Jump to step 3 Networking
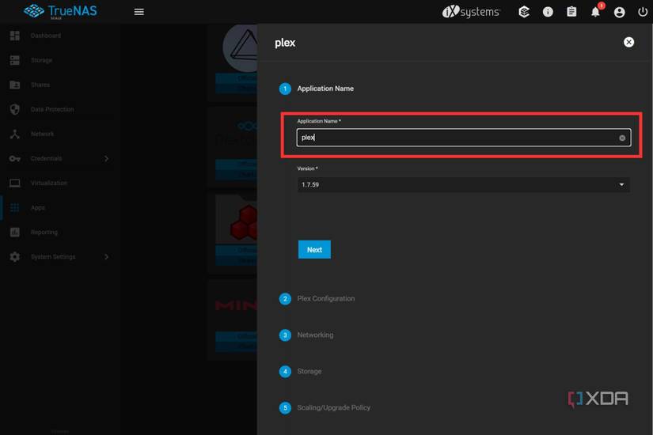653x435 pixels. (306, 335)
